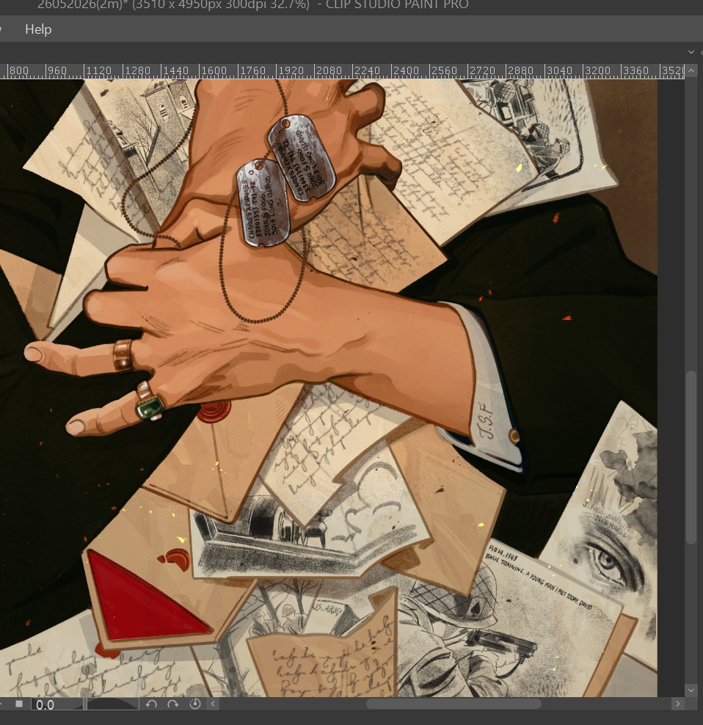The height and width of the screenshot is (725, 703).
Task: Click the horizontal scrollbar left arrow
Action: click(x=212, y=704)
